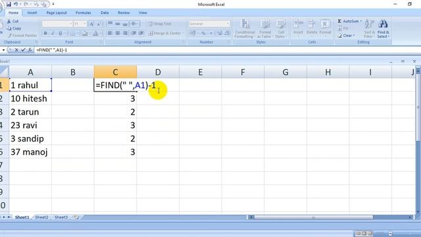Apply percent style
This screenshot has height=237, width=421.
[x=203, y=34]
